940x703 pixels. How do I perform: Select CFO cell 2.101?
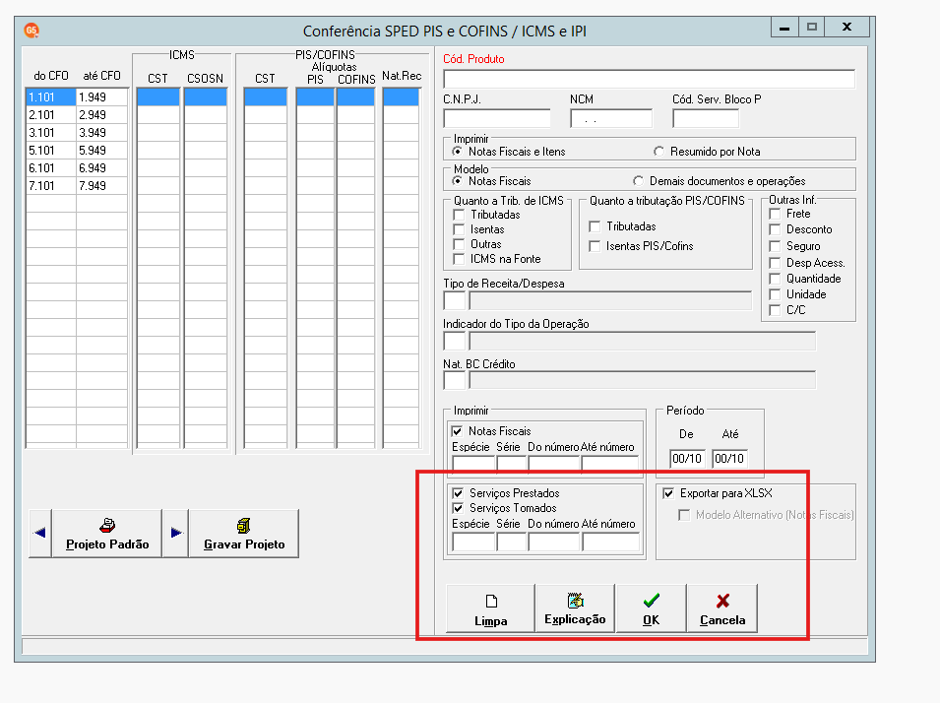51,114
